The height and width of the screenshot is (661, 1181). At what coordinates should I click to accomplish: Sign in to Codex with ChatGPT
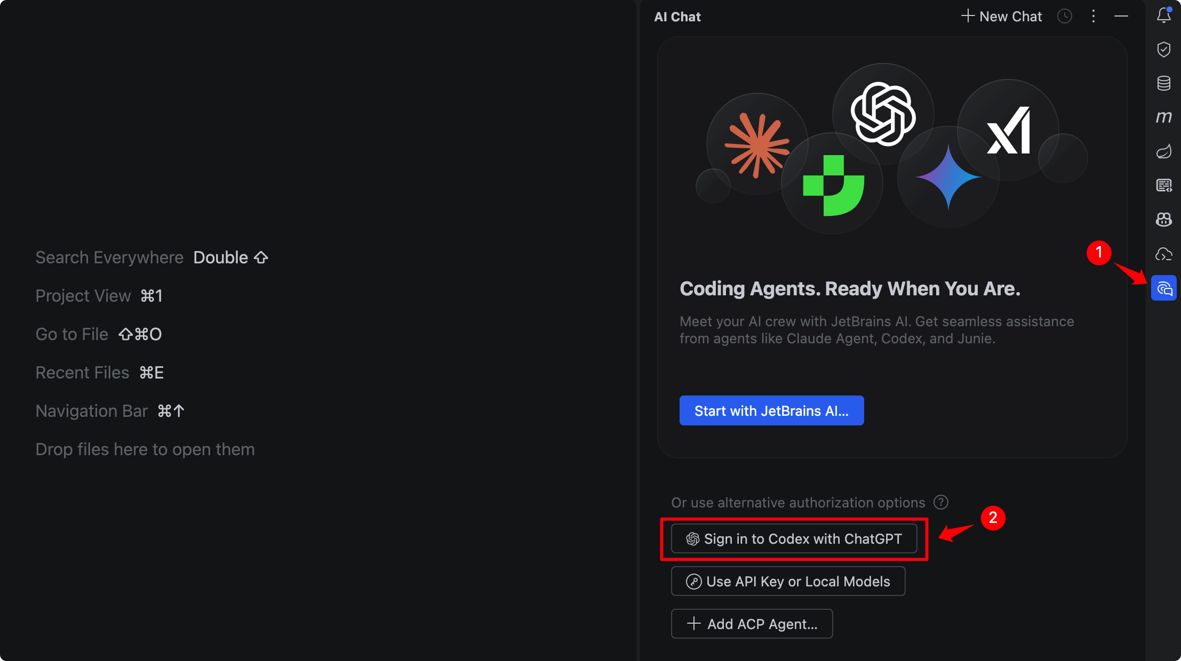[794, 539]
